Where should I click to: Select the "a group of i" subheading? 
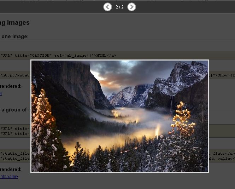tap(16, 110)
